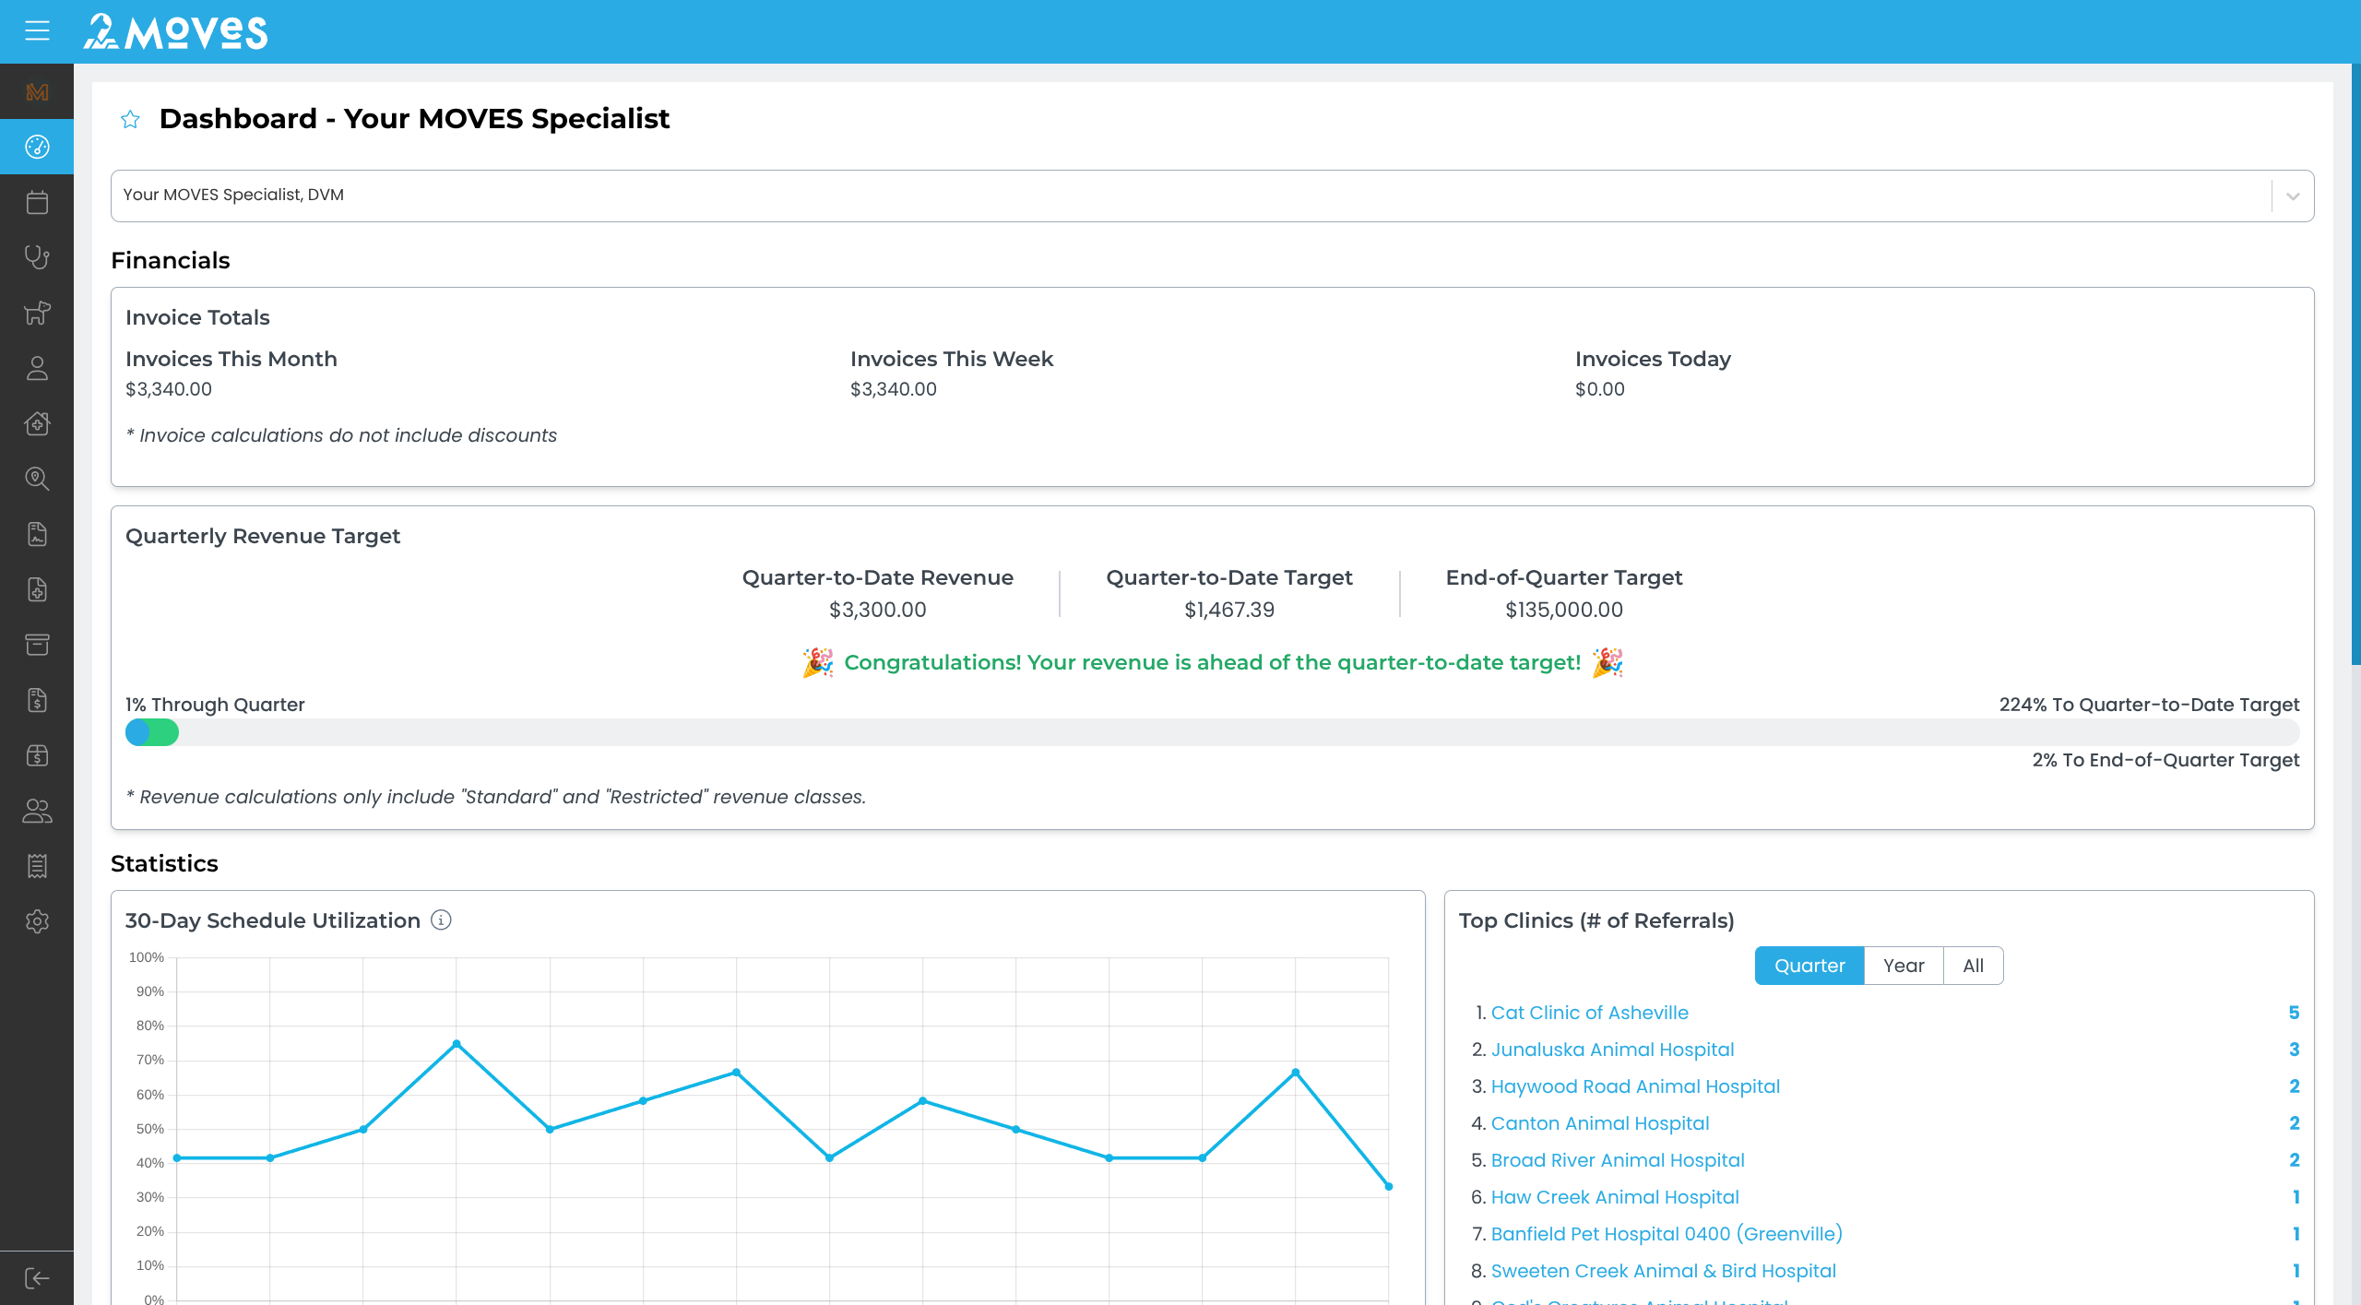Click the logout arrow icon
Image resolution: width=2361 pixels, height=1305 pixels.
click(37, 1278)
